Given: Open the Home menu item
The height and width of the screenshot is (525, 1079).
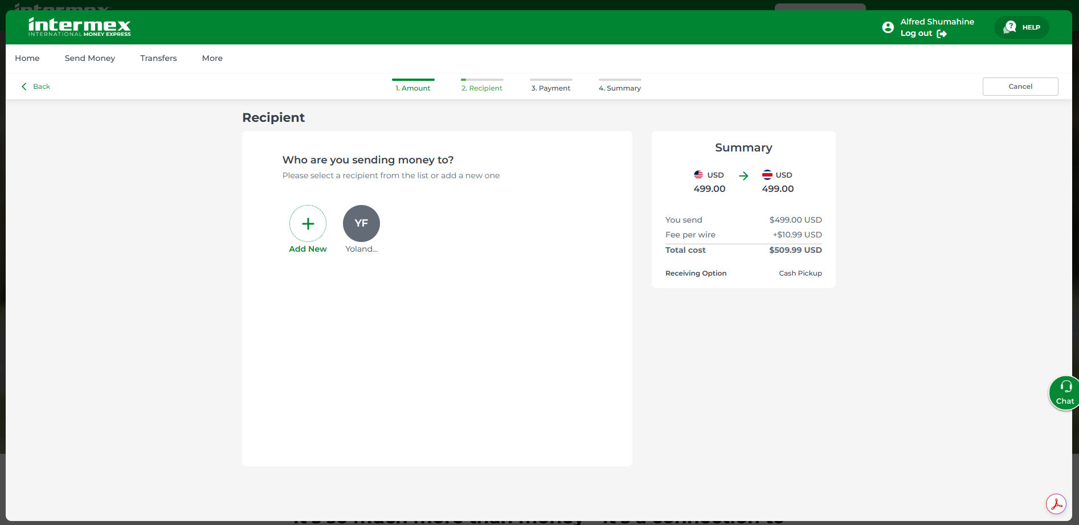Looking at the screenshot, I should tap(27, 58).
